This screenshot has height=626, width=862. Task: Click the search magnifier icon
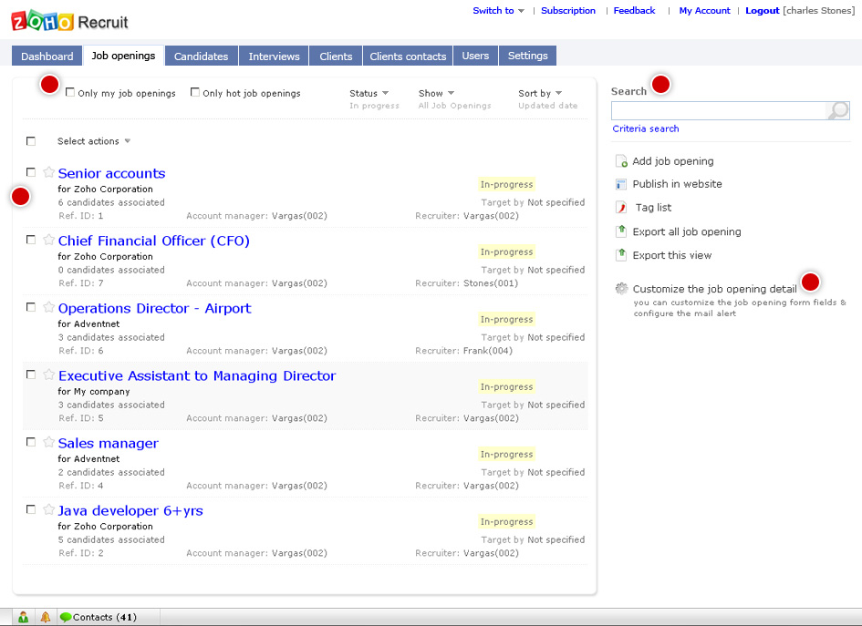[x=838, y=110]
